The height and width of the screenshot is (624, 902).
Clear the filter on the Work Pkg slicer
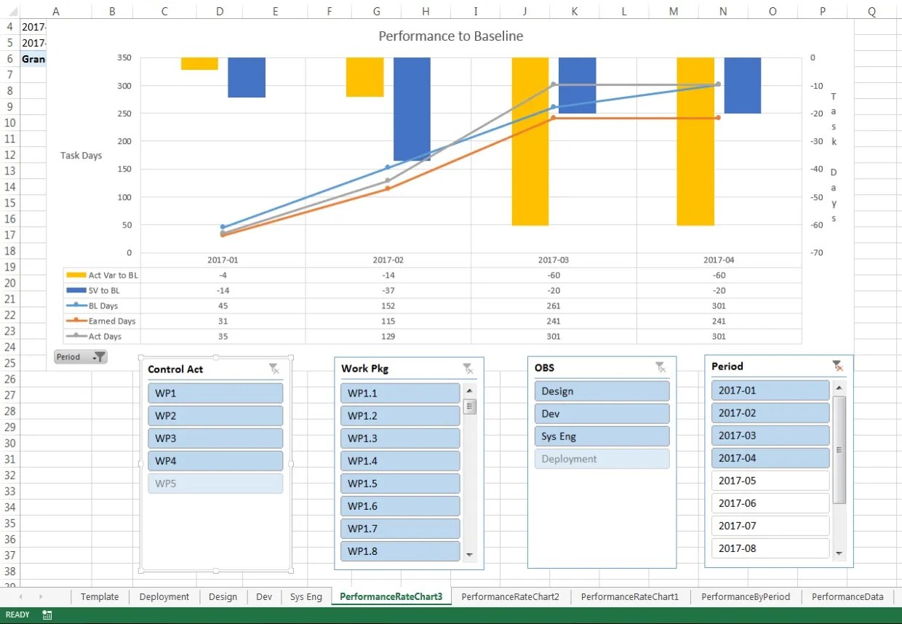pyautogui.click(x=469, y=368)
